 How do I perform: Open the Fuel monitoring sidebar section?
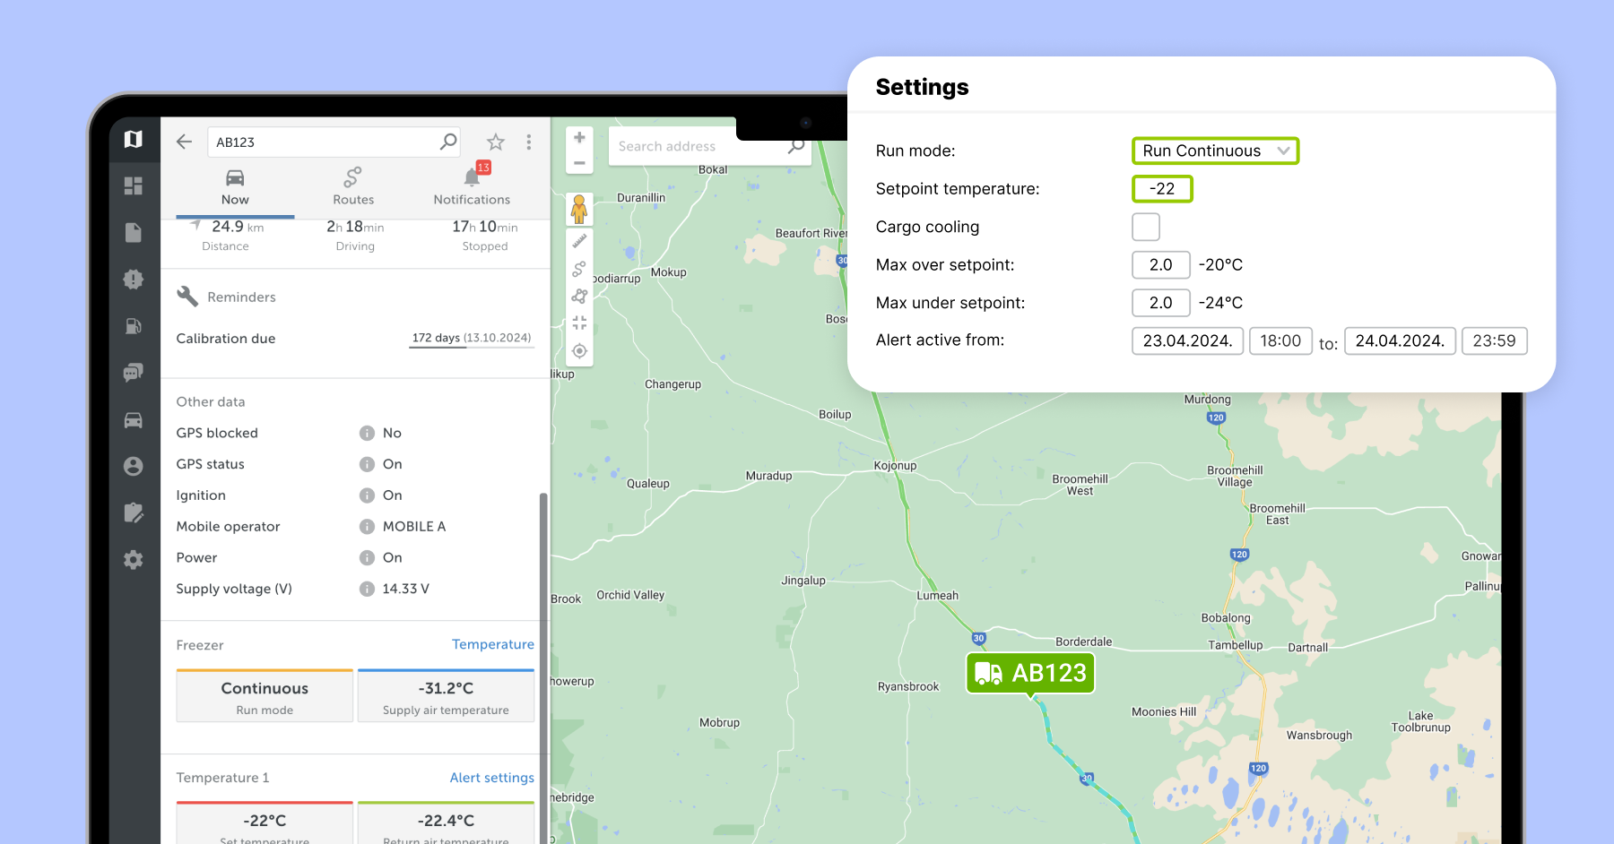[134, 326]
